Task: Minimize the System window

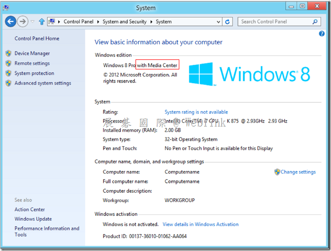Action: tap(292, 6)
